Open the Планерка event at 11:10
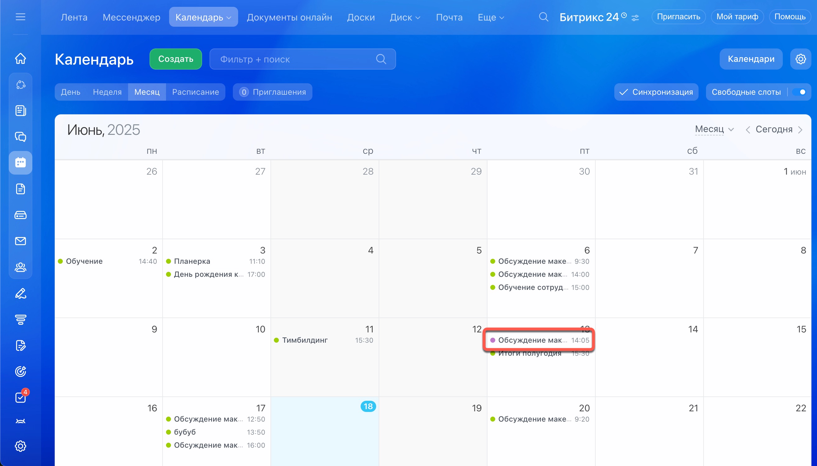Image resolution: width=817 pixels, height=466 pixels. 215,261
